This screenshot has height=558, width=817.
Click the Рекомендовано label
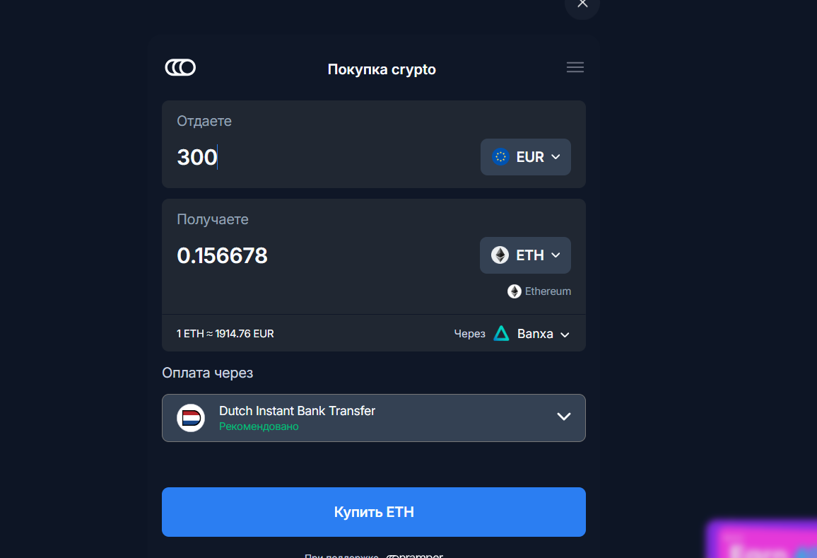[259, 426]
